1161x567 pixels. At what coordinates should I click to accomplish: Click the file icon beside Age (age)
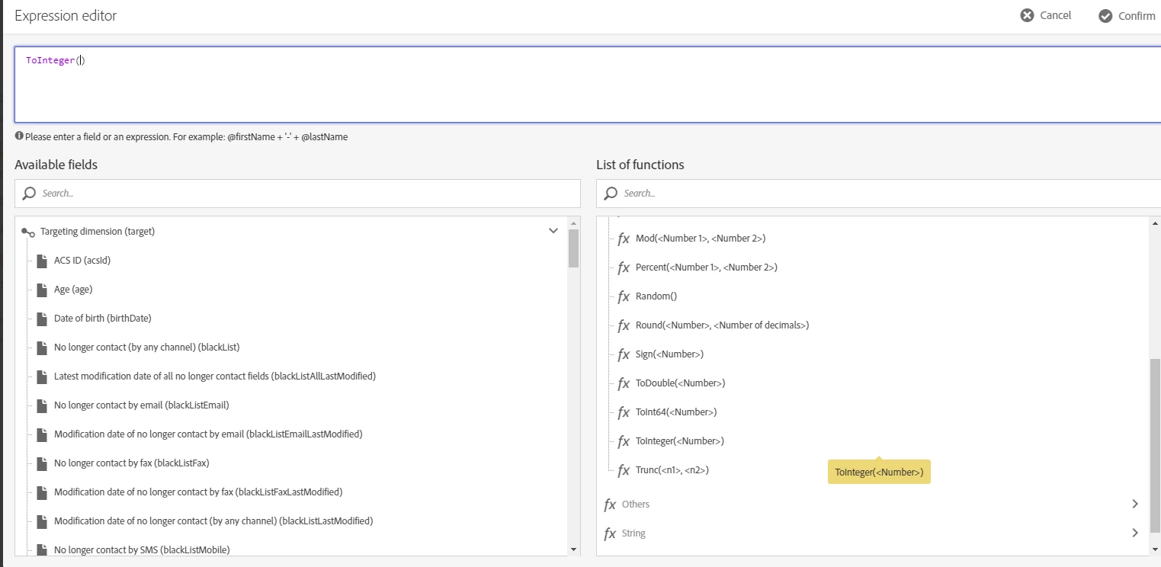tap(42, 290)
